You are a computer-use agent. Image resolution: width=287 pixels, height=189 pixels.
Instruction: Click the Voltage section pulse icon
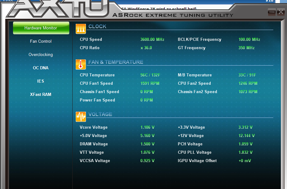(x=81, y=117)
